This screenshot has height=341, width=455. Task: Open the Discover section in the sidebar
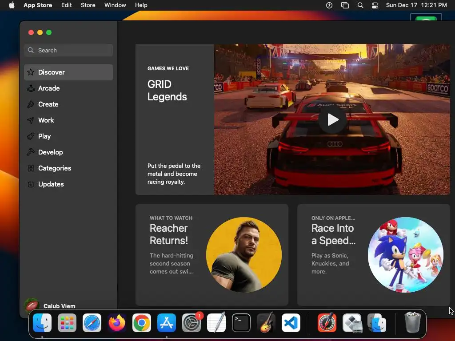(x=68, y=72)
